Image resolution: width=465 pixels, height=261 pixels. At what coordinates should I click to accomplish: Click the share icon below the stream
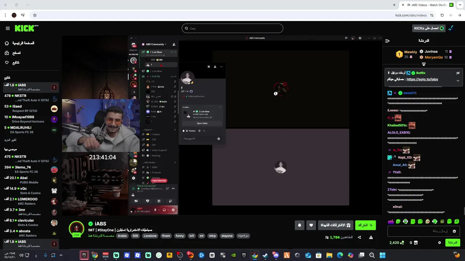(x=359, y=237)
